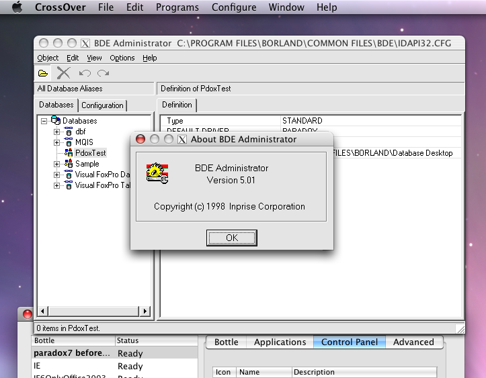486x378 pixels.
Task: Open the View menu
Action: coord(94,58)
